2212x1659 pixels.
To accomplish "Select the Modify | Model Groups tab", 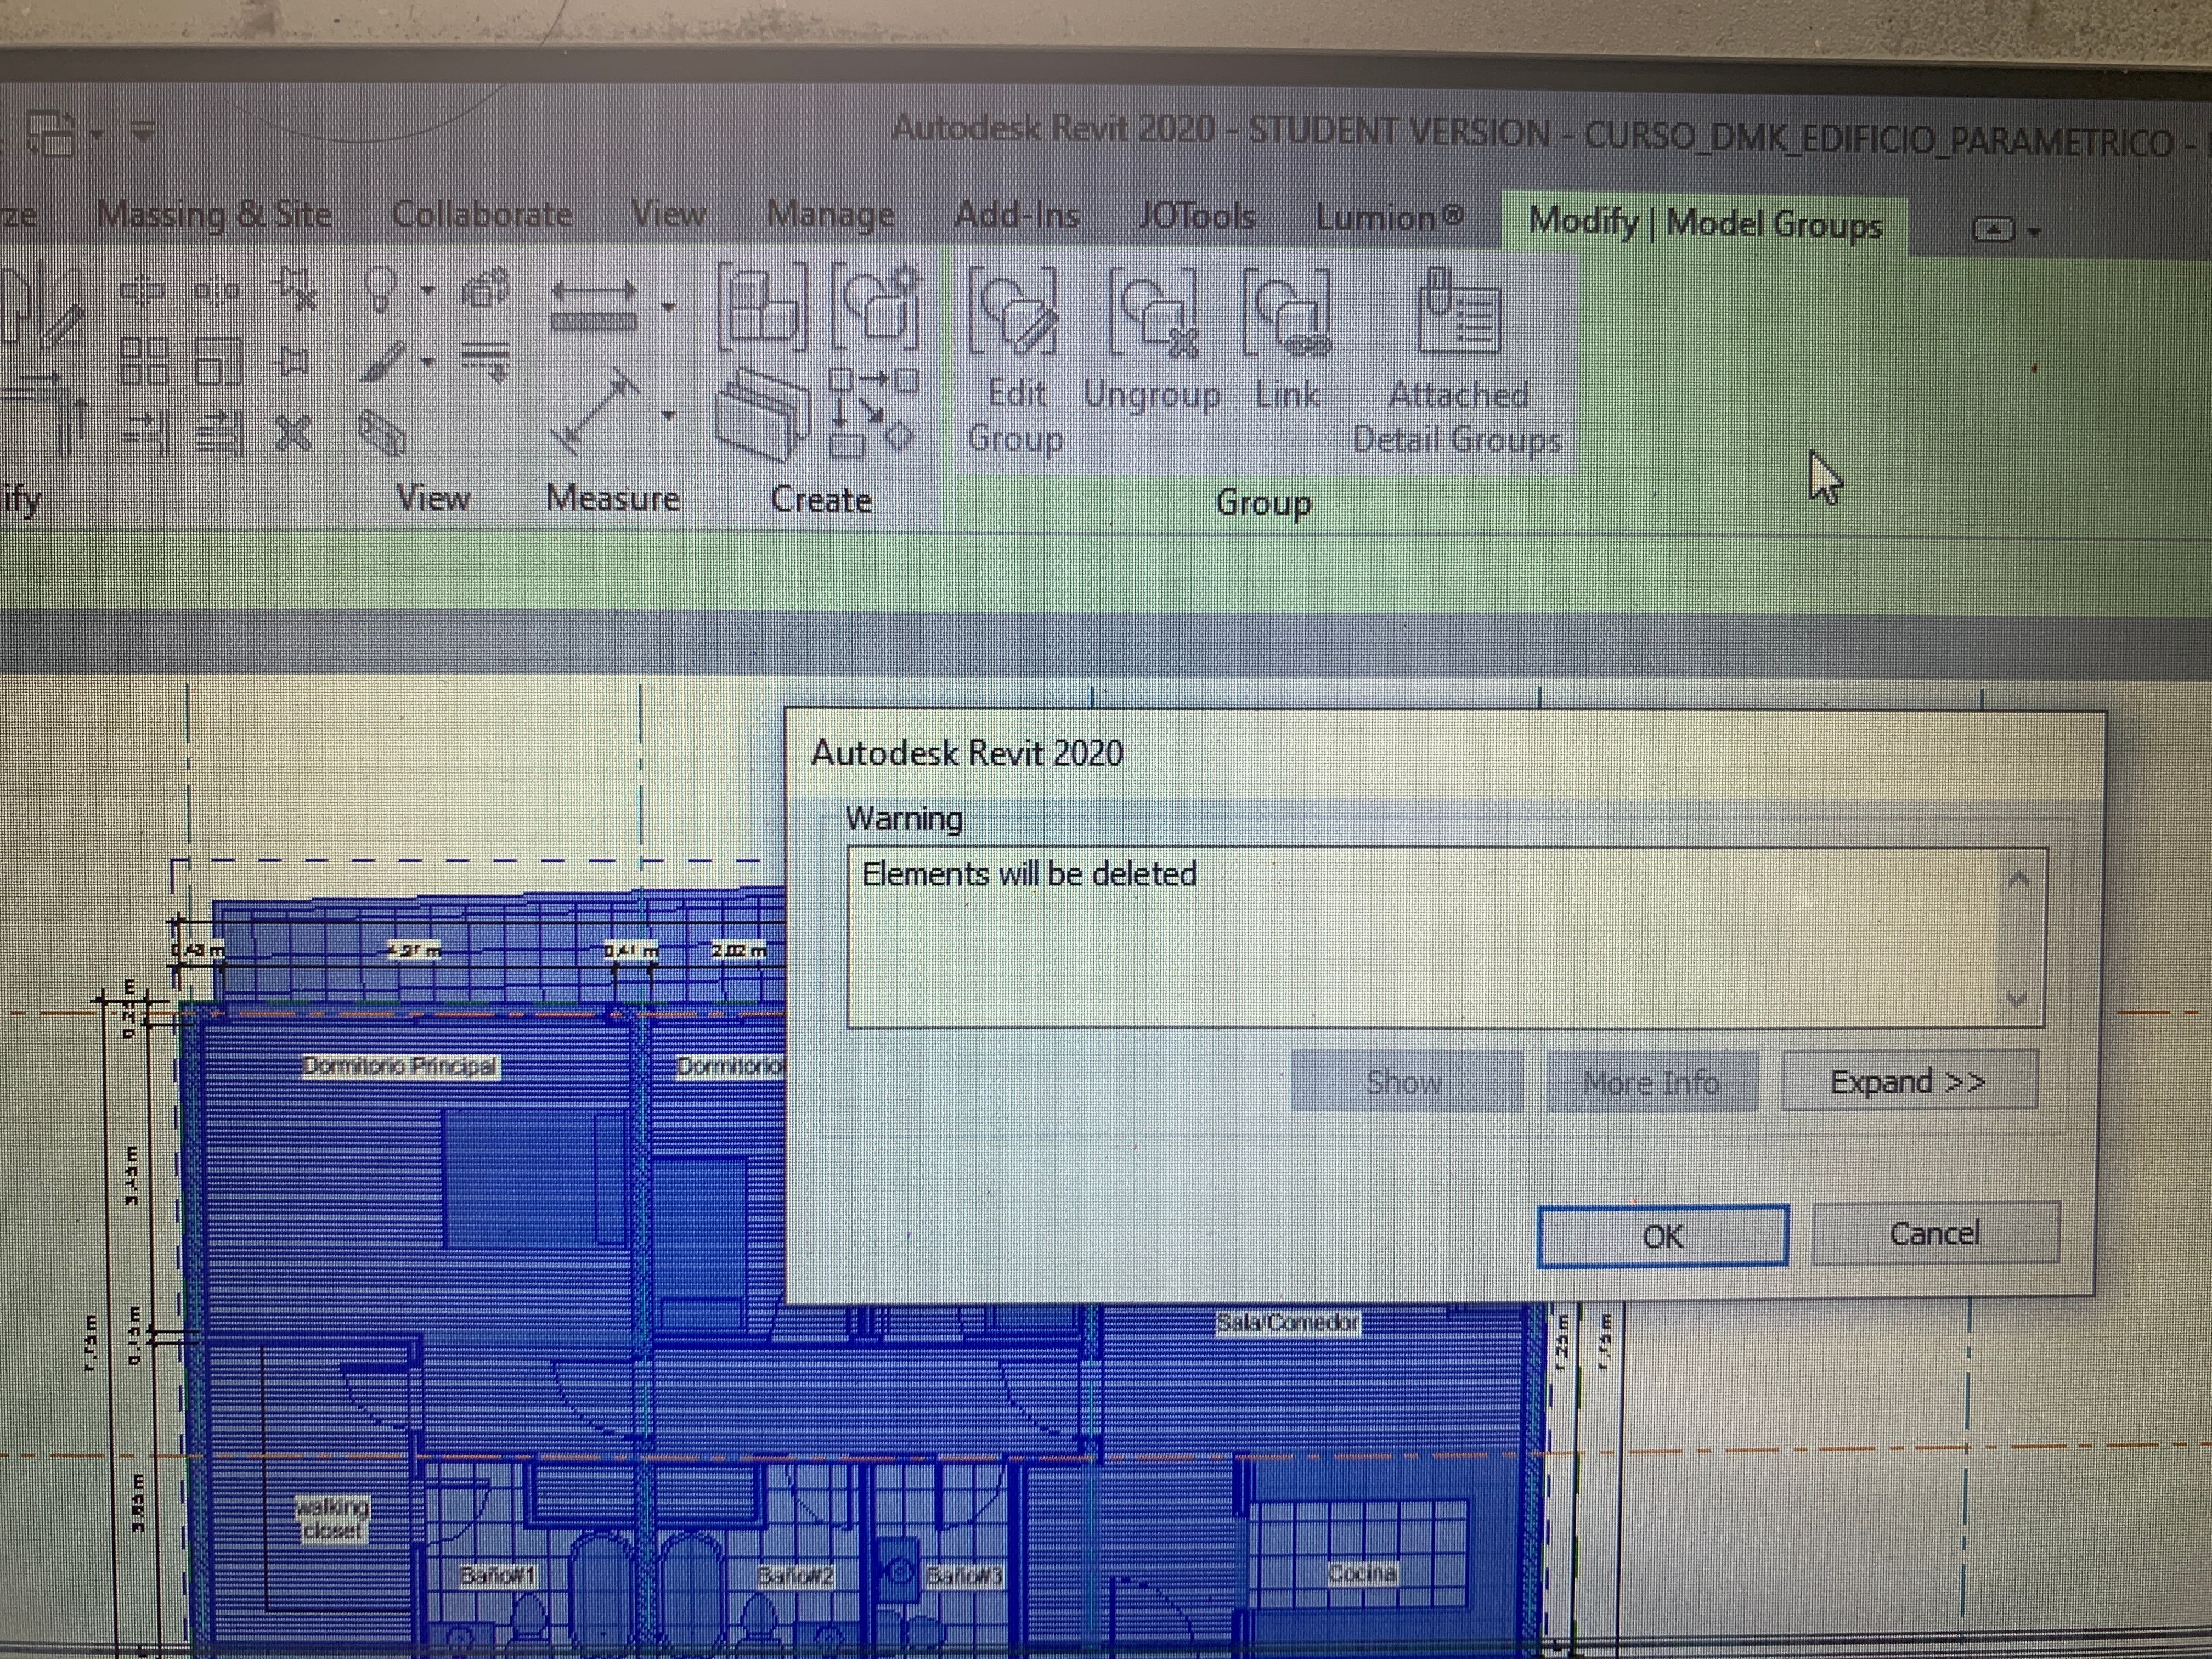I will point(1705,223).
